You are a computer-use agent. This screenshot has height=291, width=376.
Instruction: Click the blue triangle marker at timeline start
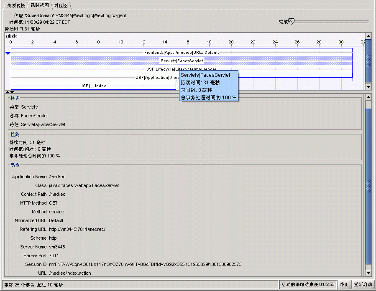[x=8, y=53]
